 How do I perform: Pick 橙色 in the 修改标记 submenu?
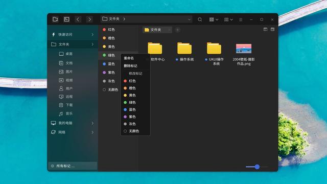click(x=135, y=88)
